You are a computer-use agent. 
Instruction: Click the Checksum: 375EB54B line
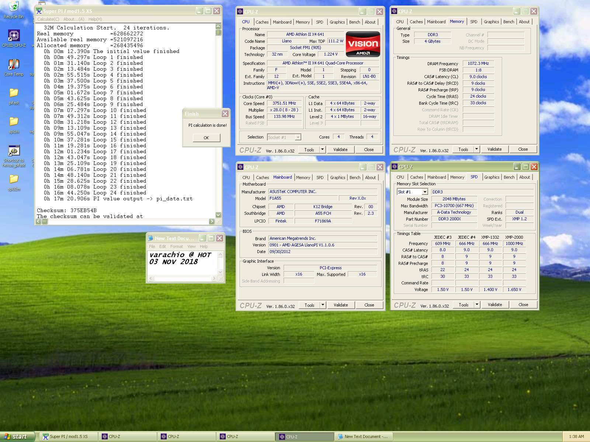pos(67,210)
